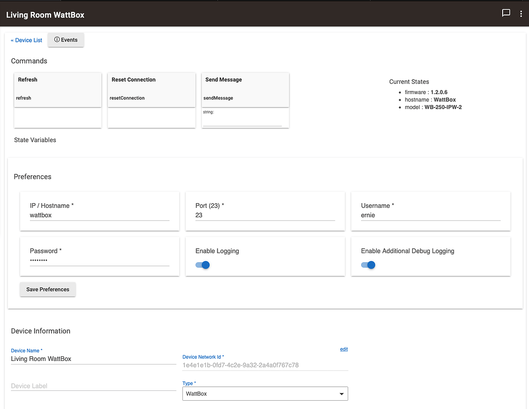Disable the Enable Logging toggle

pos(203,265)
